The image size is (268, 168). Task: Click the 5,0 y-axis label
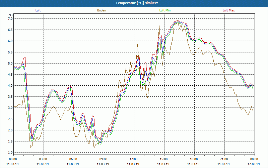10,63
